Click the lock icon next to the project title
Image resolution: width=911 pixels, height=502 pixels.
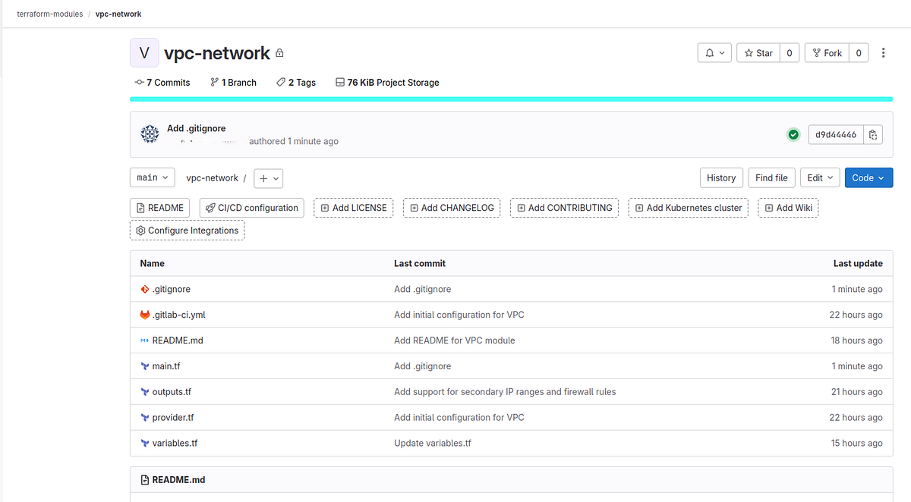(279, 53)
